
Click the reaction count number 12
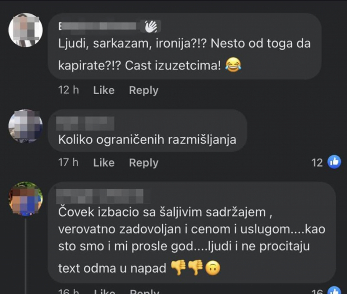click(x=317, y=163)
